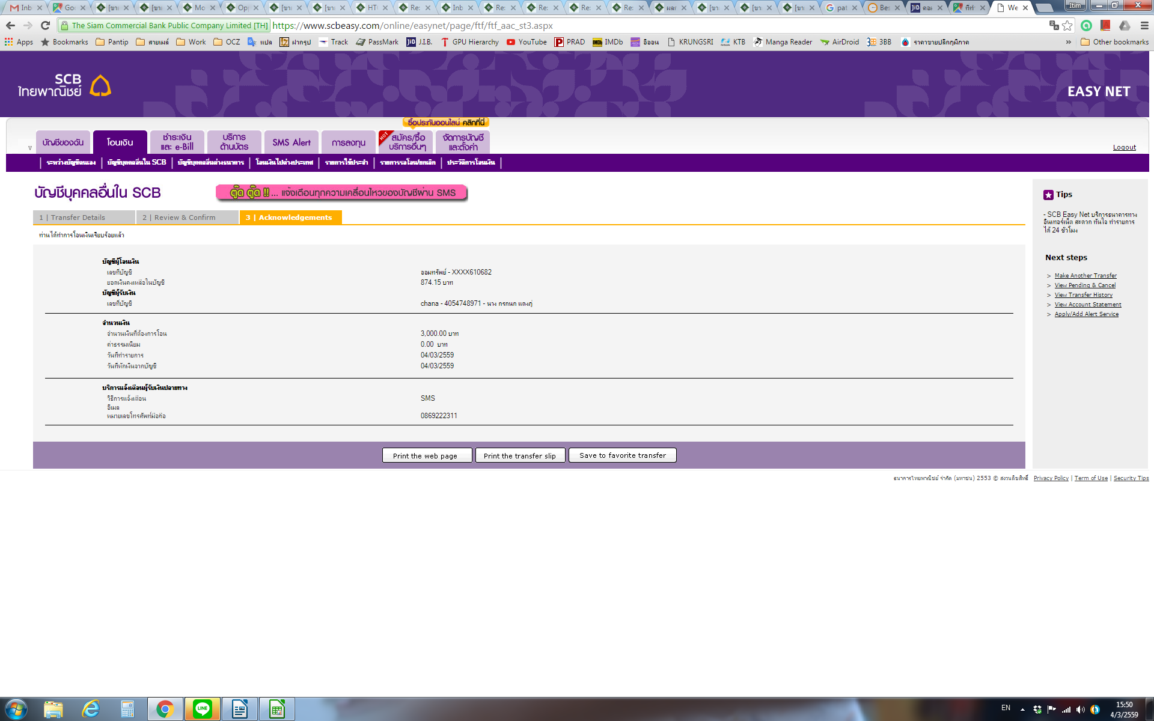Image resolution: width=1154 pixels, height=721 pixels.
Task: Show hidden system tray icons arrow
Action: pyautogui.click(x=1022, y=710)
